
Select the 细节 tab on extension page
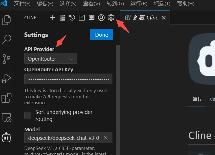197,99
